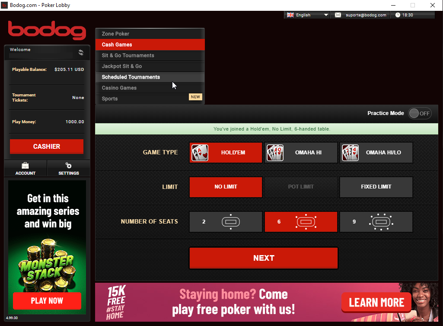Click the Omaha Hi/Lo cards icon
This screenshot has height=326, width=443.
pyautogui.click(x=350, y=153)
